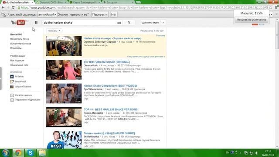Open dropdown arrow next to Добавить видео

pos(163,22)
